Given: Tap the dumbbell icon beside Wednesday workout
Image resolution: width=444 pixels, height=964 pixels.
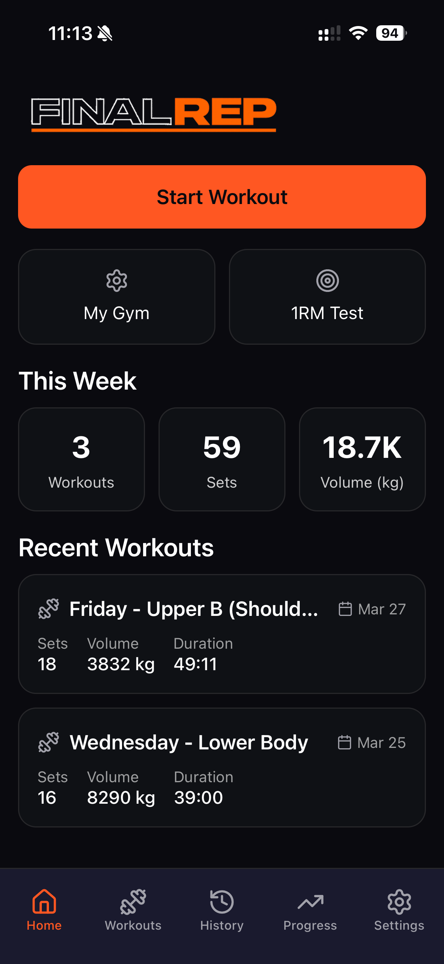Looking at the screenshot, I should point(49,742).
